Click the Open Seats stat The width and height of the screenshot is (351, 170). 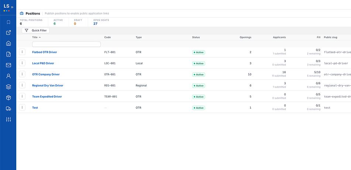click(101, 22)
